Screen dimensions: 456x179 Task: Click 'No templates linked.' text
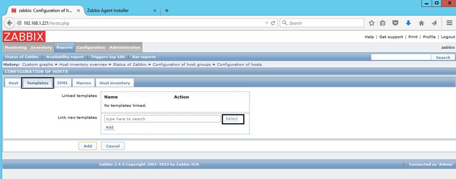(x=125, y=105)
